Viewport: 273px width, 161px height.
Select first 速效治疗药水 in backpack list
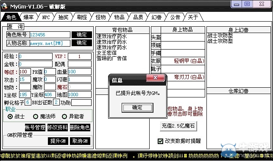point(112,36)
